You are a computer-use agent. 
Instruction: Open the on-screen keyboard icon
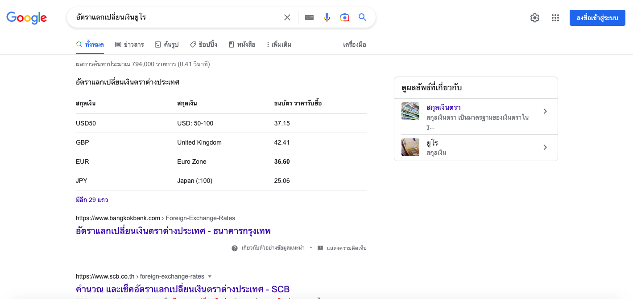click(x=309, y=17)
